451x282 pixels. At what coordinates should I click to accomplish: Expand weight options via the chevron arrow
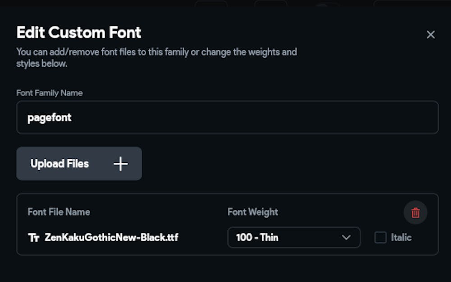[x=346, y=237]
